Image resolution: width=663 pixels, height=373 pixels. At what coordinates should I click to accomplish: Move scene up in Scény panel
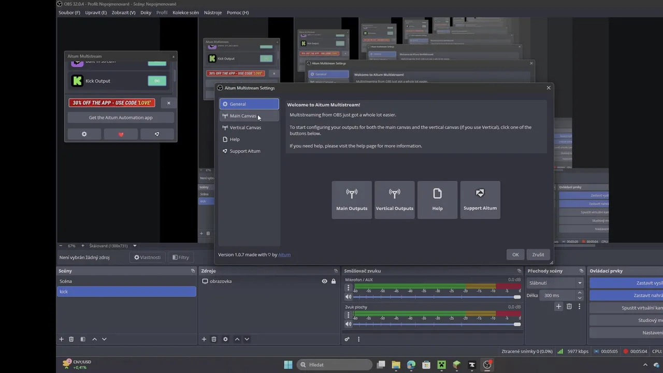click(x=94, y=339)
